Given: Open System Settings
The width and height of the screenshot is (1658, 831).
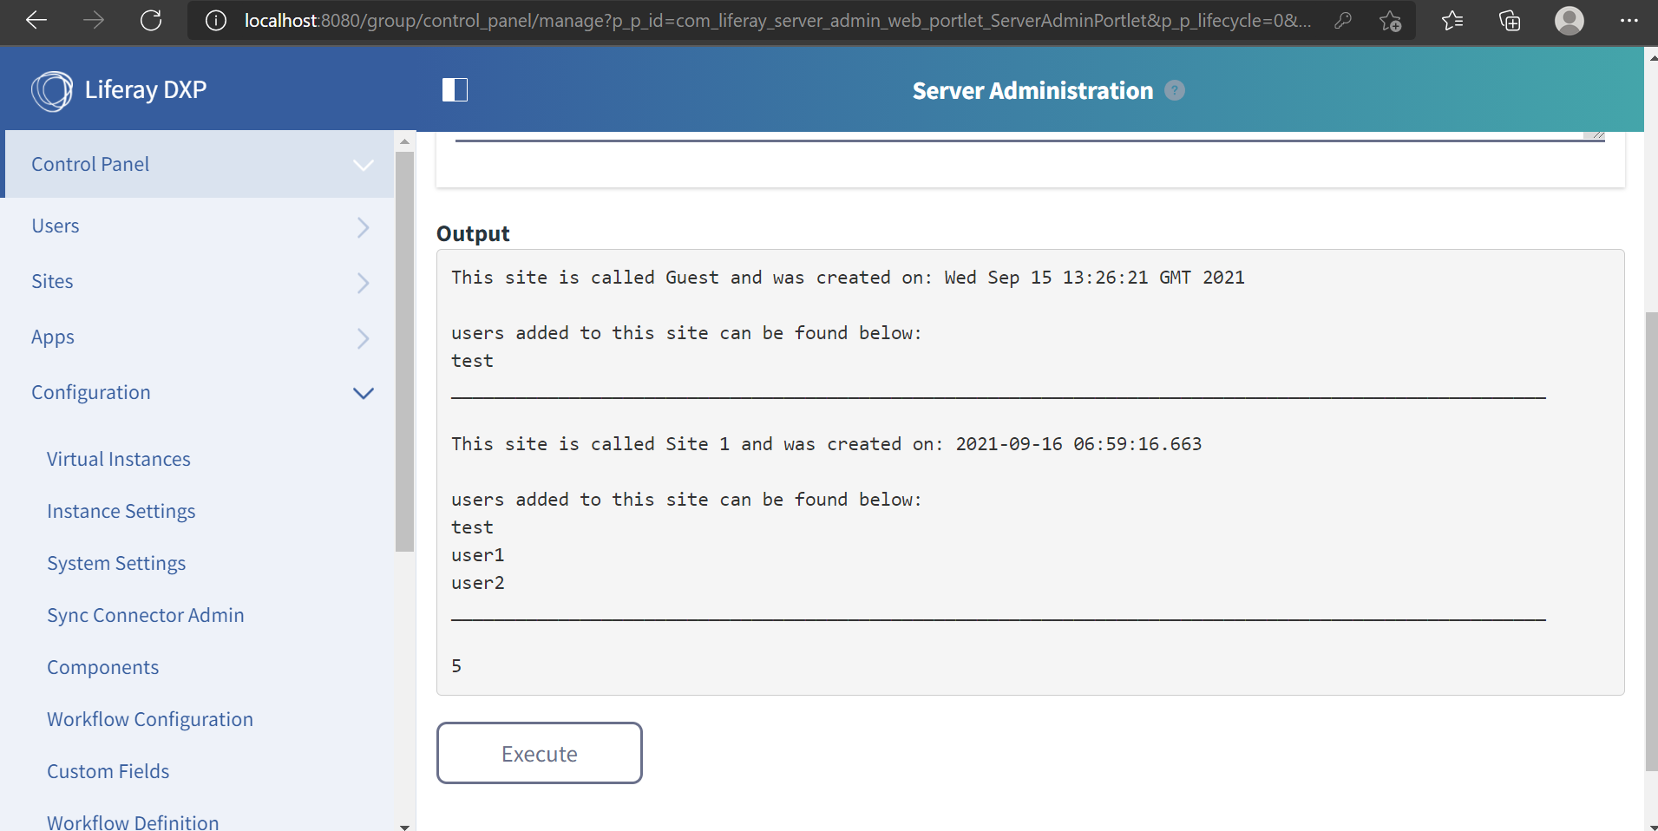Looking at the screenshot, I should 116,564.
